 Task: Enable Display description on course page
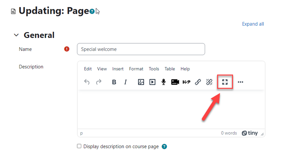pos(79,146)
